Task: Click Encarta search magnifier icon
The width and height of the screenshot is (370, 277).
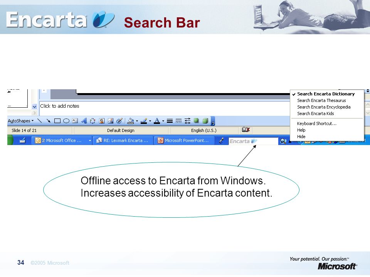Action: (x=283, y=141)
